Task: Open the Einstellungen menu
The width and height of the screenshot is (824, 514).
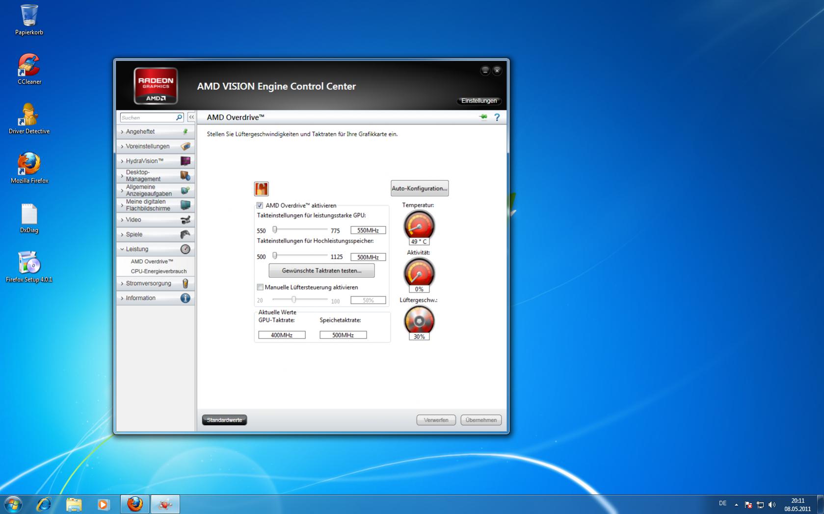Action: pos(479,101)
